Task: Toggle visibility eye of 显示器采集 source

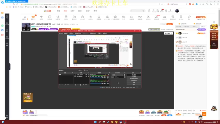Action: click(86, 76)
